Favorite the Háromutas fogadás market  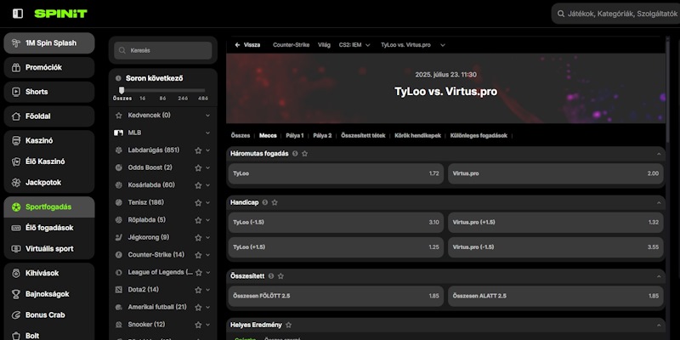[305, 154]
